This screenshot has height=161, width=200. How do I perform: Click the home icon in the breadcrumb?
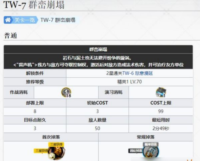click(x=8, y=20)
